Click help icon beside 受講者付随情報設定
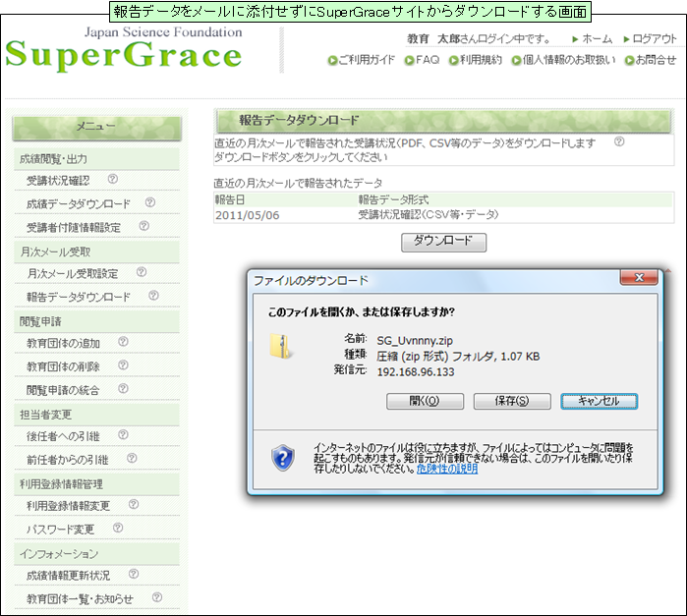687x616 pixels. [144, 226]
